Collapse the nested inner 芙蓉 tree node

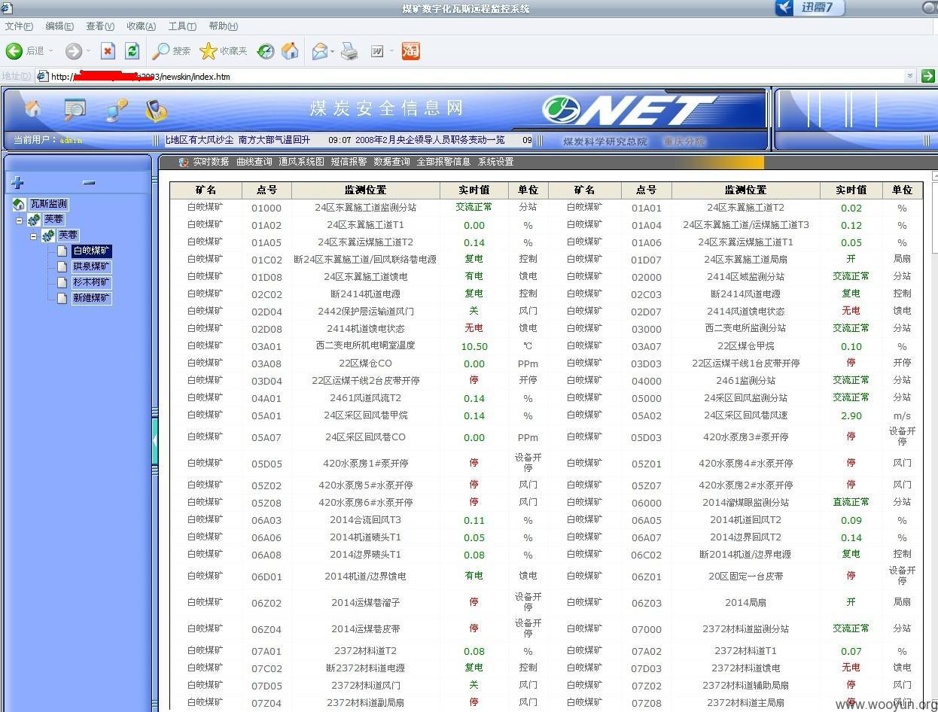[x=33, y=236]
